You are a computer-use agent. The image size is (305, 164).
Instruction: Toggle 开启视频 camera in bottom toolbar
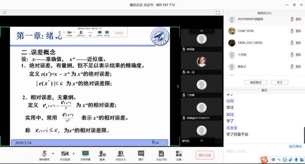[65, 154]
